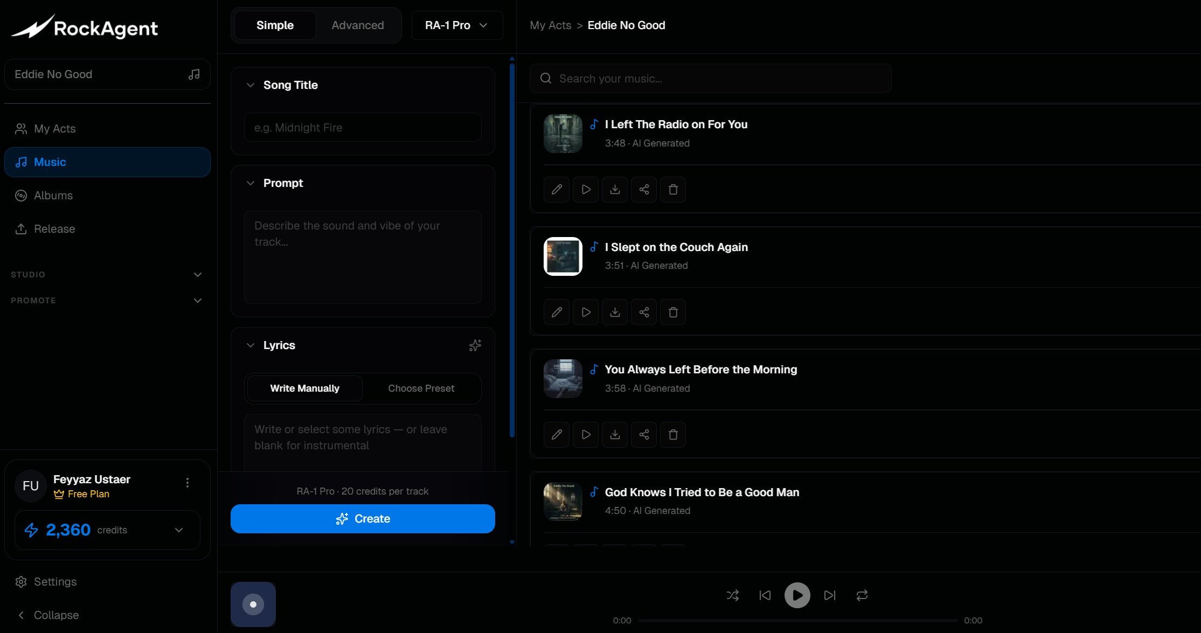
Task: Switch to the Advanced tab
Action: pos(357,25)
